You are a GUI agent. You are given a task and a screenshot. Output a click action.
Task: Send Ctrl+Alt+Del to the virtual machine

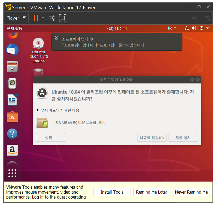tap(52, 18)
